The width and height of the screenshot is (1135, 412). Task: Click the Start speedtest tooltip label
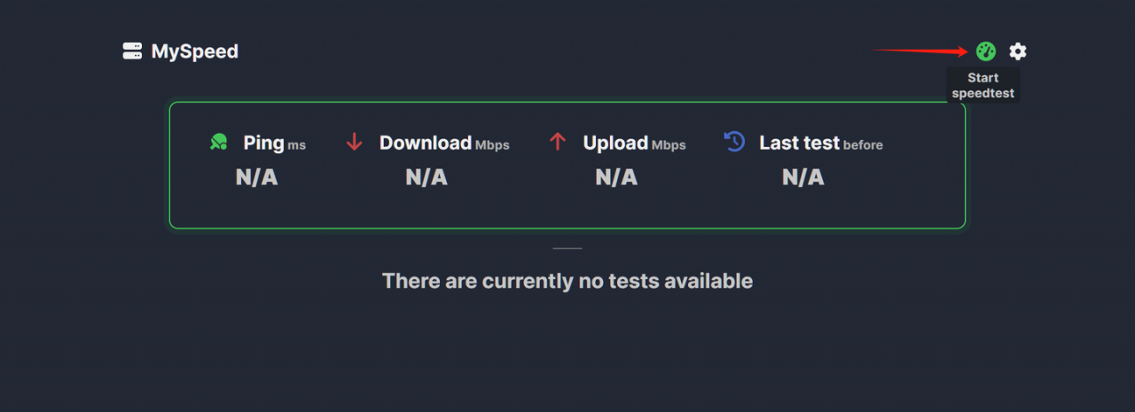click(x=983, y=85)
